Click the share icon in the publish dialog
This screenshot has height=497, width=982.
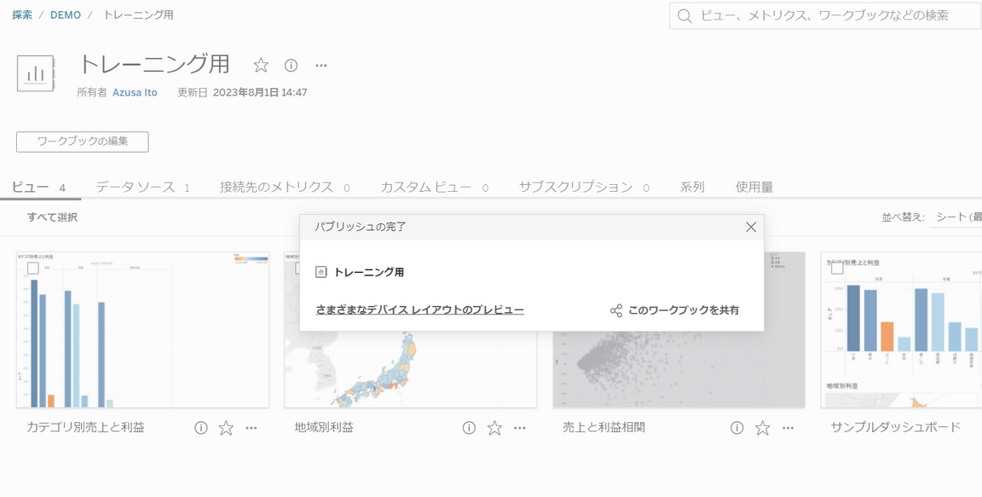point(616,310)
